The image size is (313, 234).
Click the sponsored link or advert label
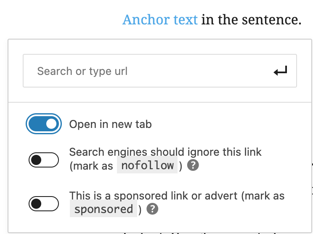(x=177, y=196)
